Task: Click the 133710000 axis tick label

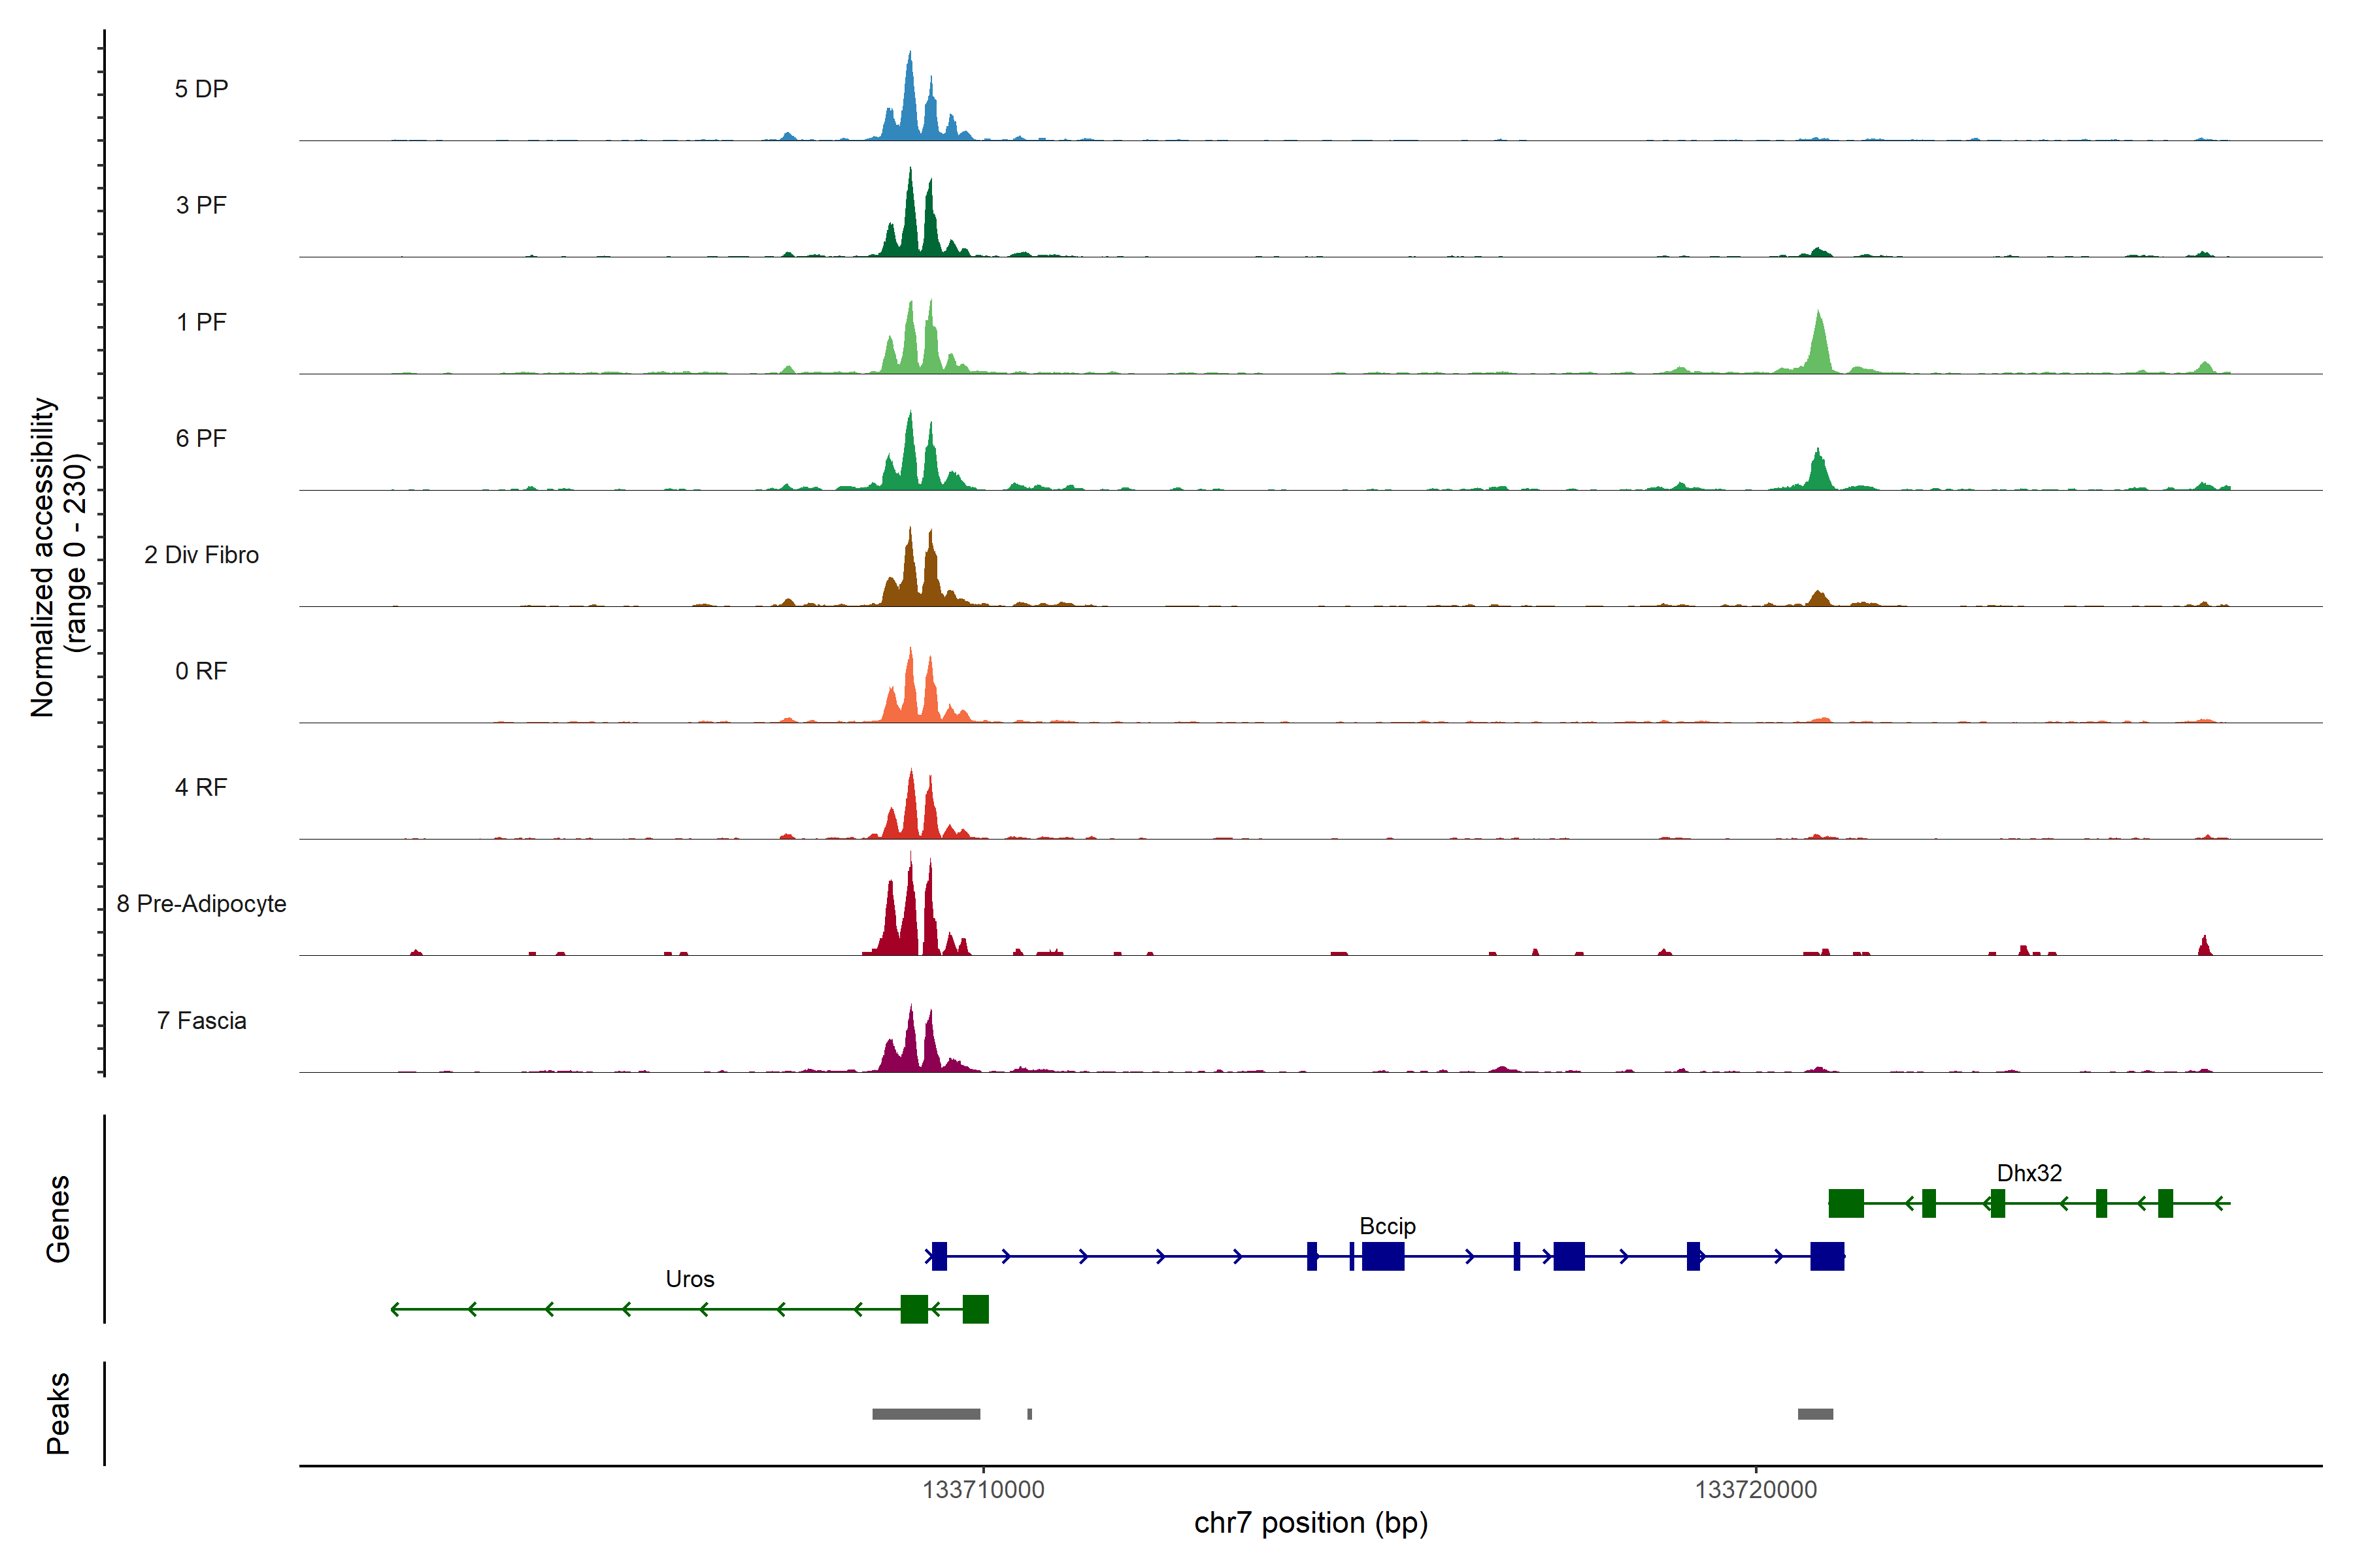Action: pos(982,1490)
